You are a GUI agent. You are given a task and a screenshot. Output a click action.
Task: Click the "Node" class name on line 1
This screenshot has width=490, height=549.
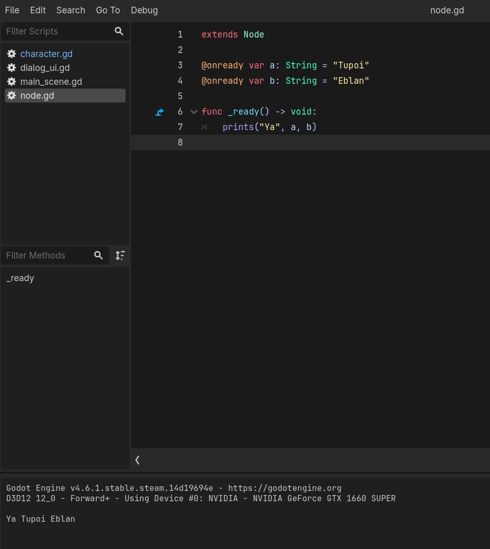[253, 34]
